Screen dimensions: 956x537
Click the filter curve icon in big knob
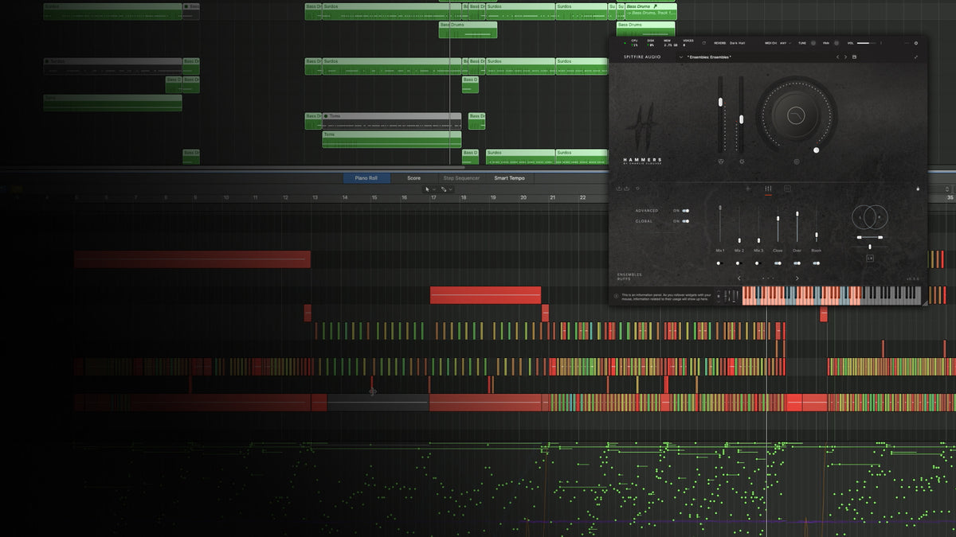pos(796,116)
